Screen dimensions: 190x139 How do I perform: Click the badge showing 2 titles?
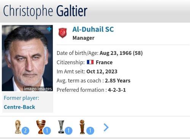coord(25,131)
